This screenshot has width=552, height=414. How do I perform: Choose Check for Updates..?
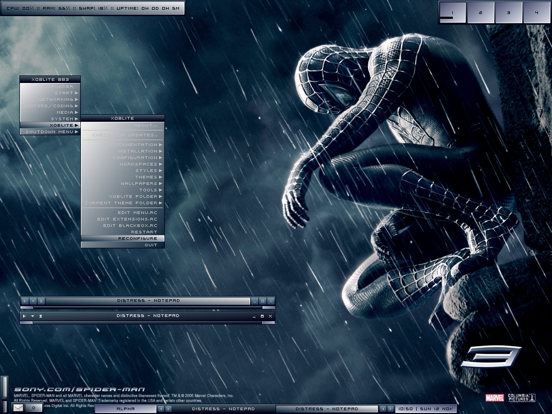(x=122, y=135)
